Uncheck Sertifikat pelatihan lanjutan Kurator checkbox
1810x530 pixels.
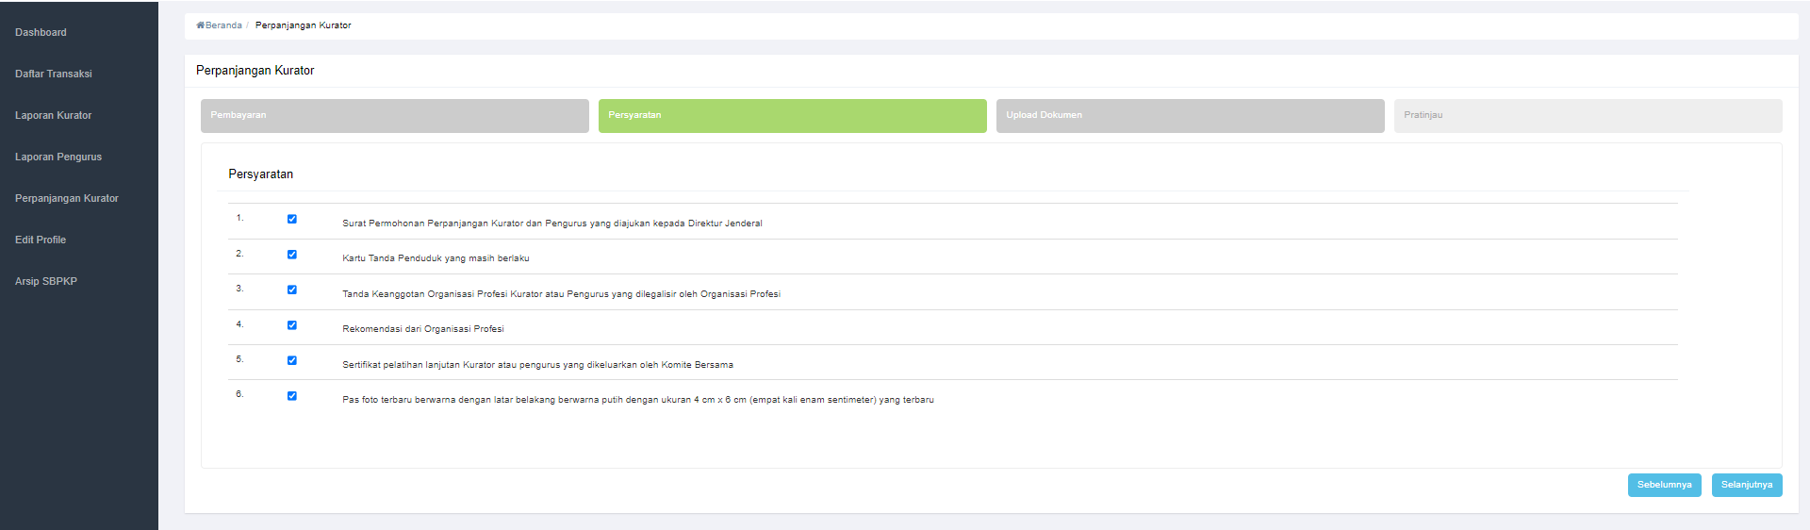click(x=292, y=360)
